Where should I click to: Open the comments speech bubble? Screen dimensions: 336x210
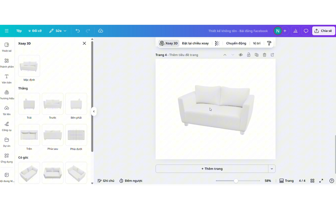pyautogui.click(x=306, y=31)
